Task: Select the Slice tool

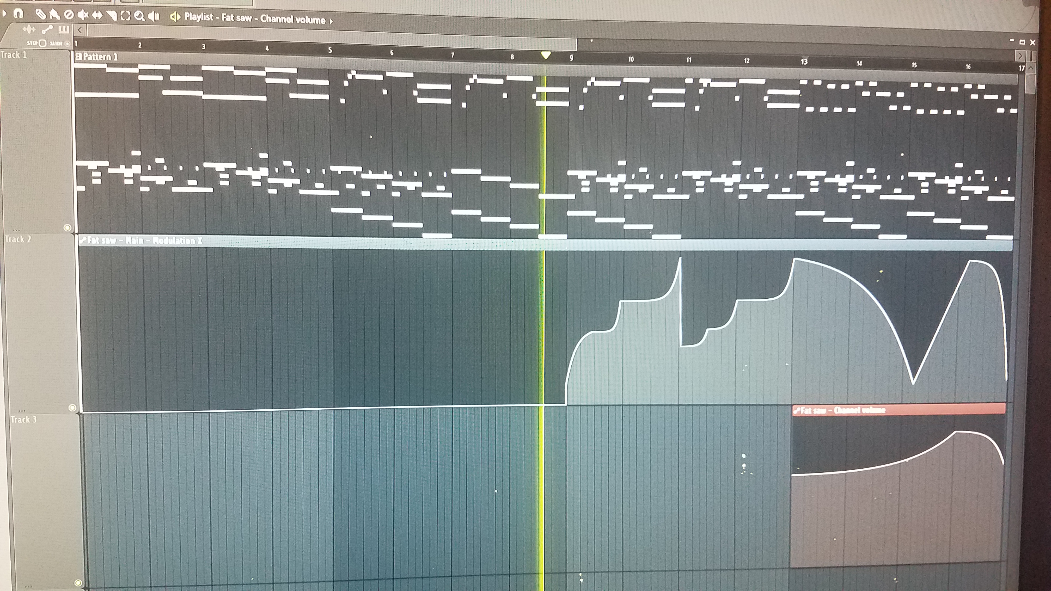Action: point(111,15)
